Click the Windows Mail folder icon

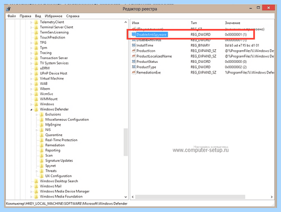36,186
